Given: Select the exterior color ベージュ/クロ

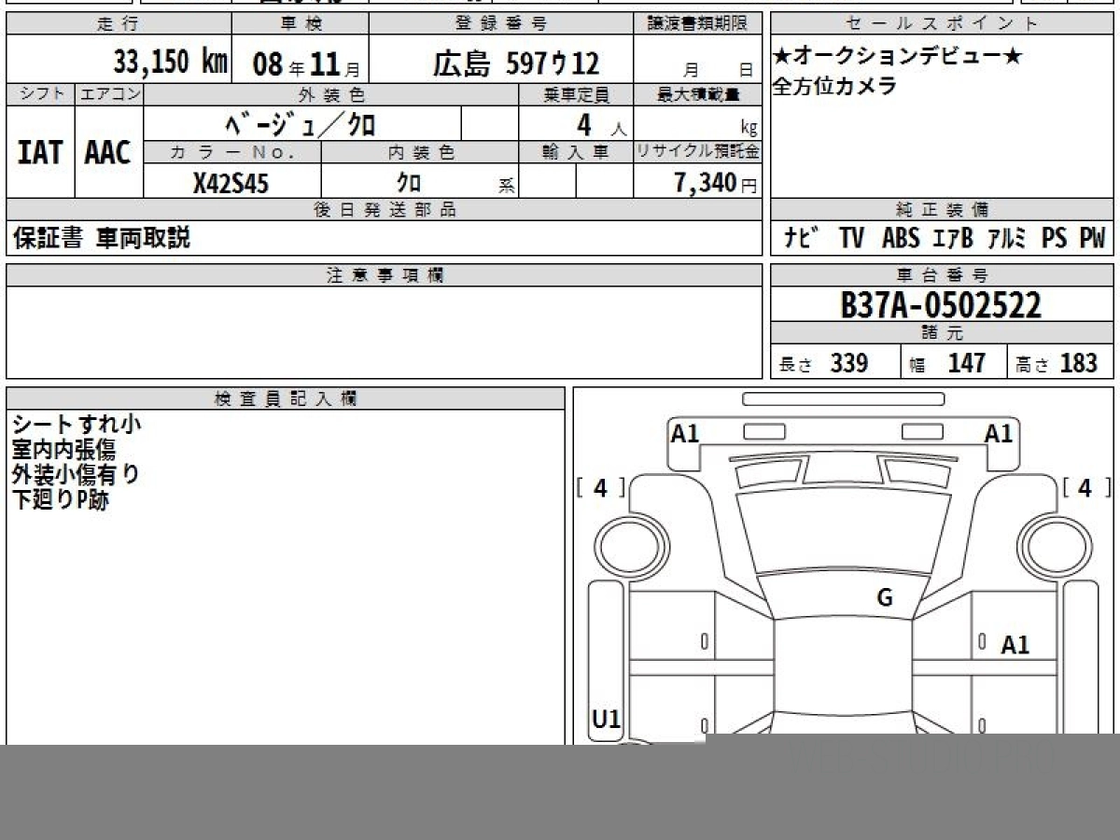Looking at the screenshot, I should tap(301, 124).
